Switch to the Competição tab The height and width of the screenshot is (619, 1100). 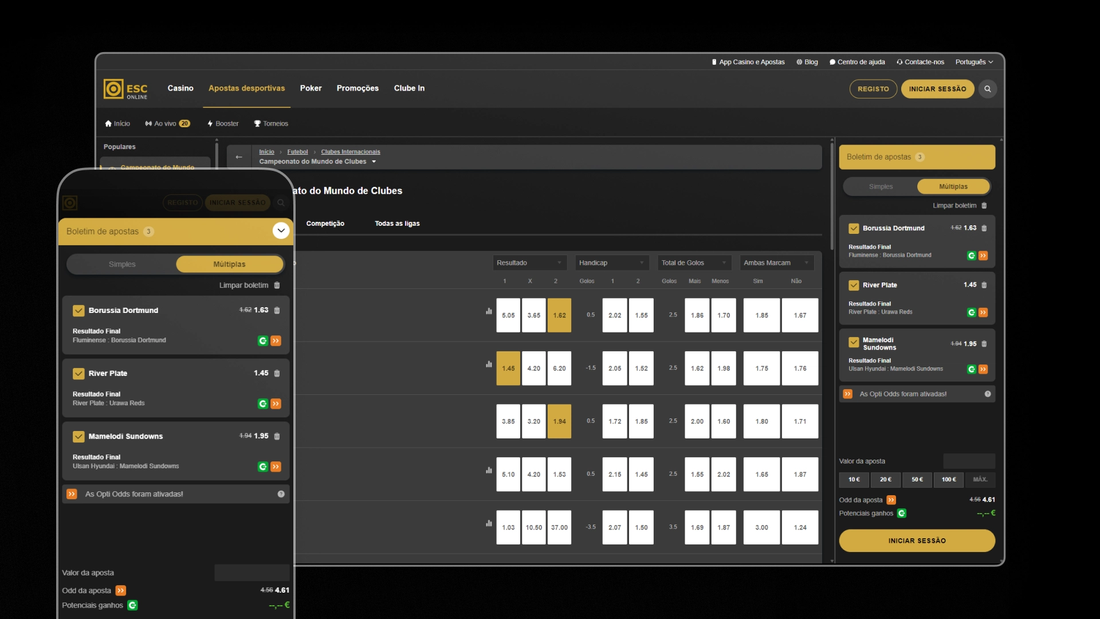(325, 224)
